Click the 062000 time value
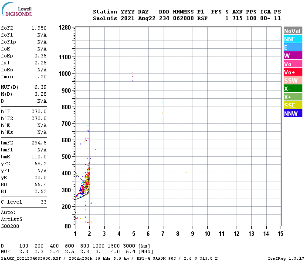Viewport: 305px width, 261px height. pos(183,18)
